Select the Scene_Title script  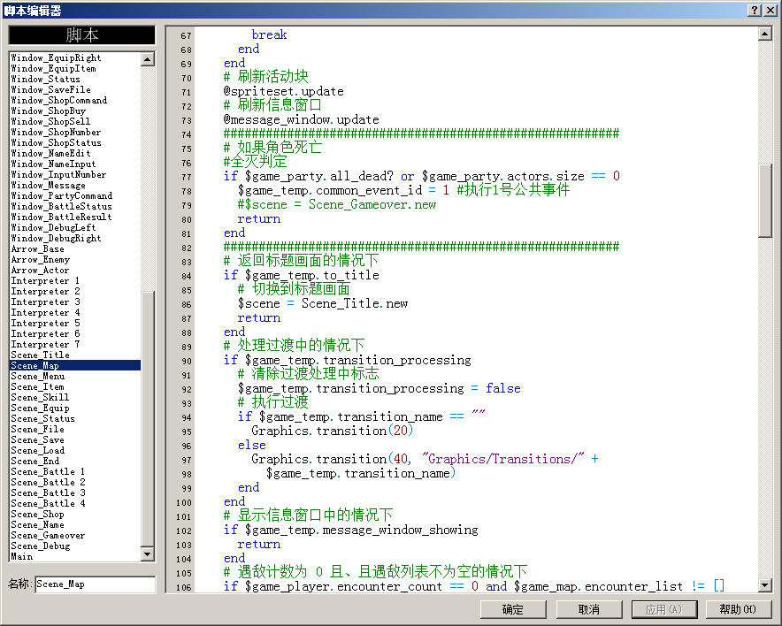pos(75,355)
